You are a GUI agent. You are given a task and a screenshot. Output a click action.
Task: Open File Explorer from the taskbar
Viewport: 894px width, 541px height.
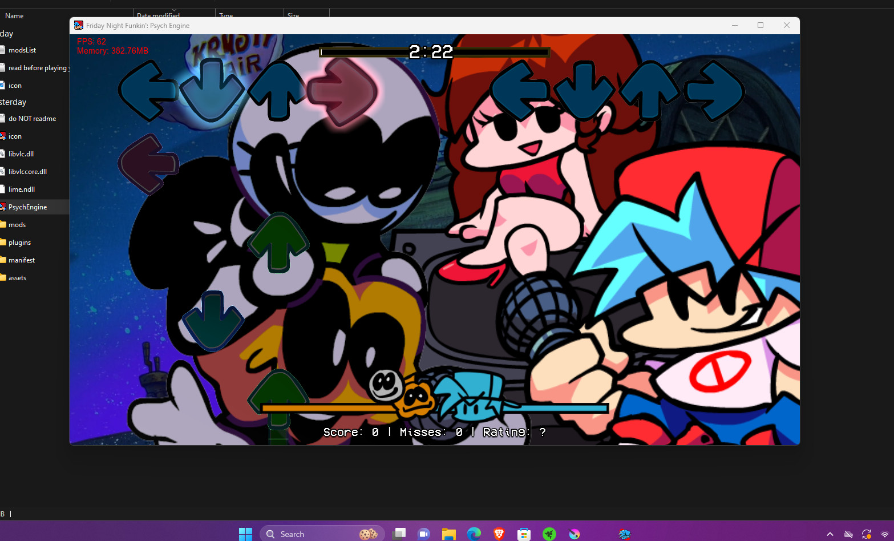pyautogui.click(x=449, y=534)
